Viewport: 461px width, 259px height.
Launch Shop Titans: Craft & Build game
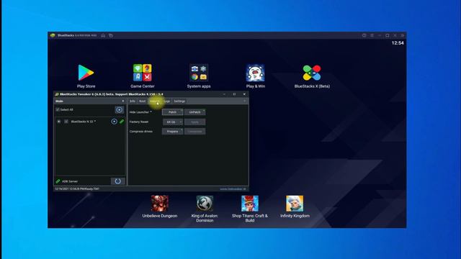250,203
